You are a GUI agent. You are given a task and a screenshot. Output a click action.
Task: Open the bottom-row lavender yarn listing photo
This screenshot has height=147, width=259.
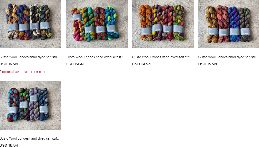31,105
